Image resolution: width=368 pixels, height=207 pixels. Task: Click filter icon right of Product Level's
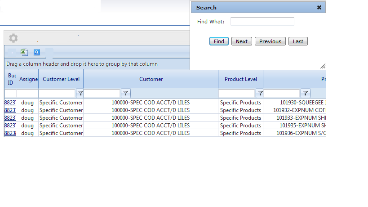(306, 94)
